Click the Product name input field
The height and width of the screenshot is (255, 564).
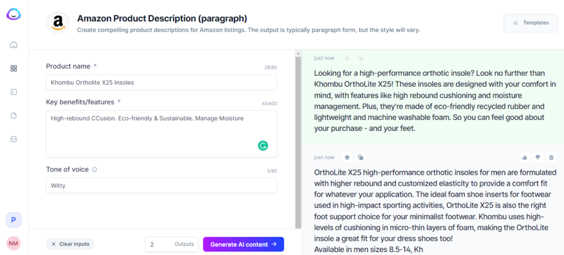161,82
